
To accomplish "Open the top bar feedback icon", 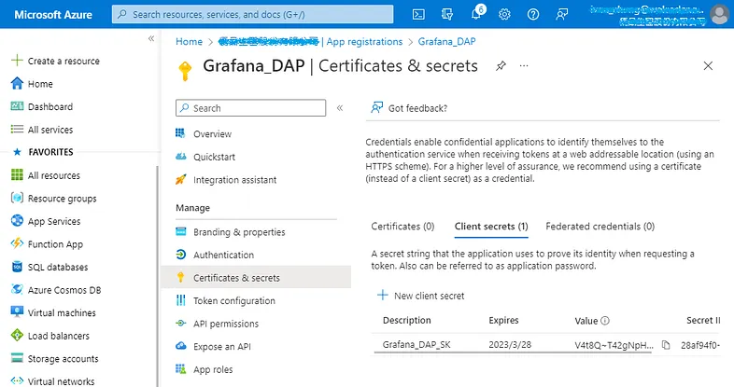I will coord(562,15).
